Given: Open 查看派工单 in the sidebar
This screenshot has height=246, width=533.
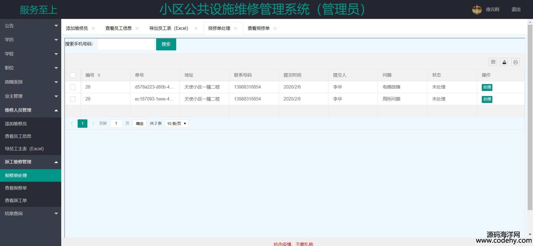Looking at the screenshot, I should pos(31,201).
